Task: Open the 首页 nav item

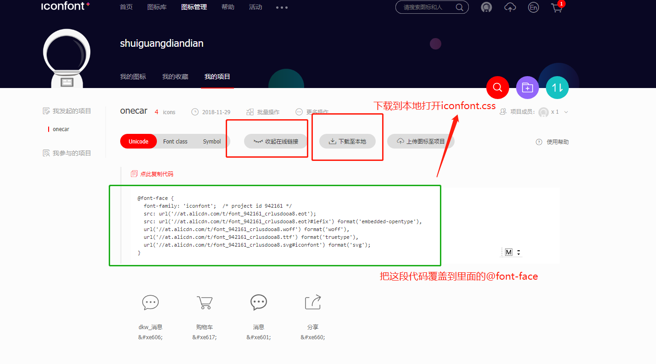Action: [126, 7]
